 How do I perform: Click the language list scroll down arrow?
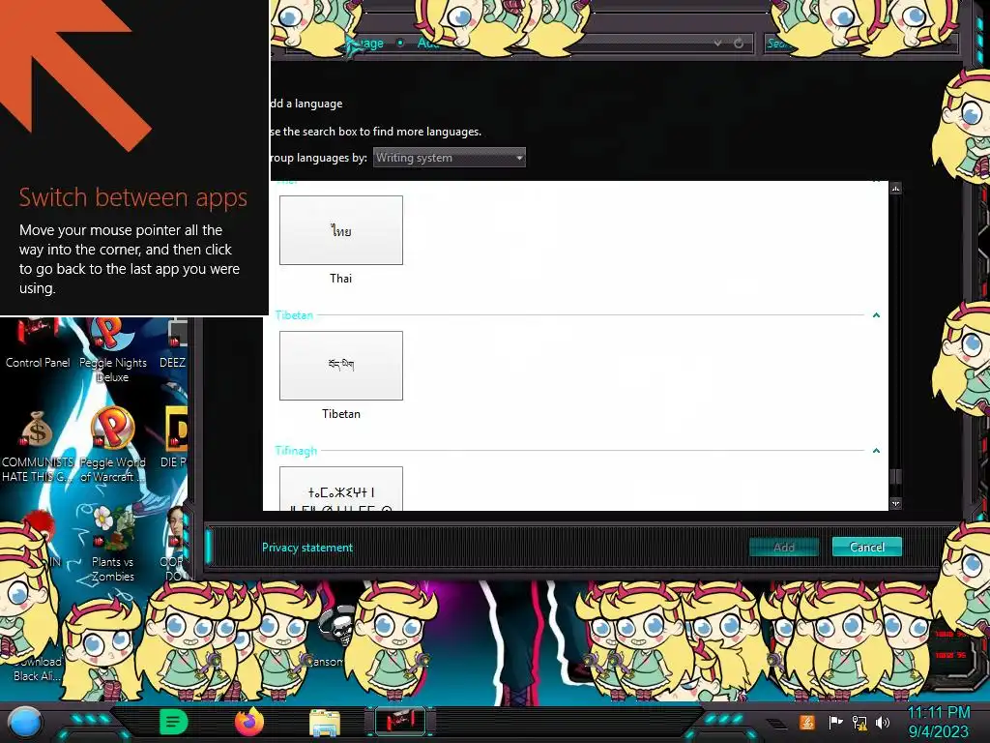click(x=895, y=503)
